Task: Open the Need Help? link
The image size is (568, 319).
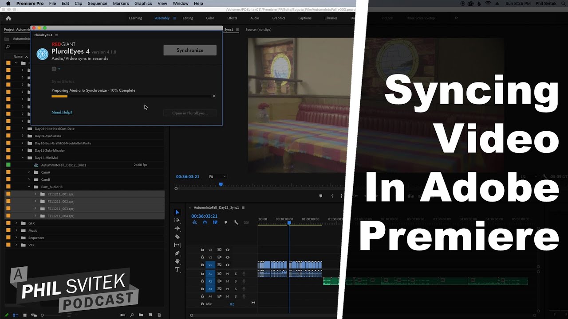Action: click(x=62, y=112)
